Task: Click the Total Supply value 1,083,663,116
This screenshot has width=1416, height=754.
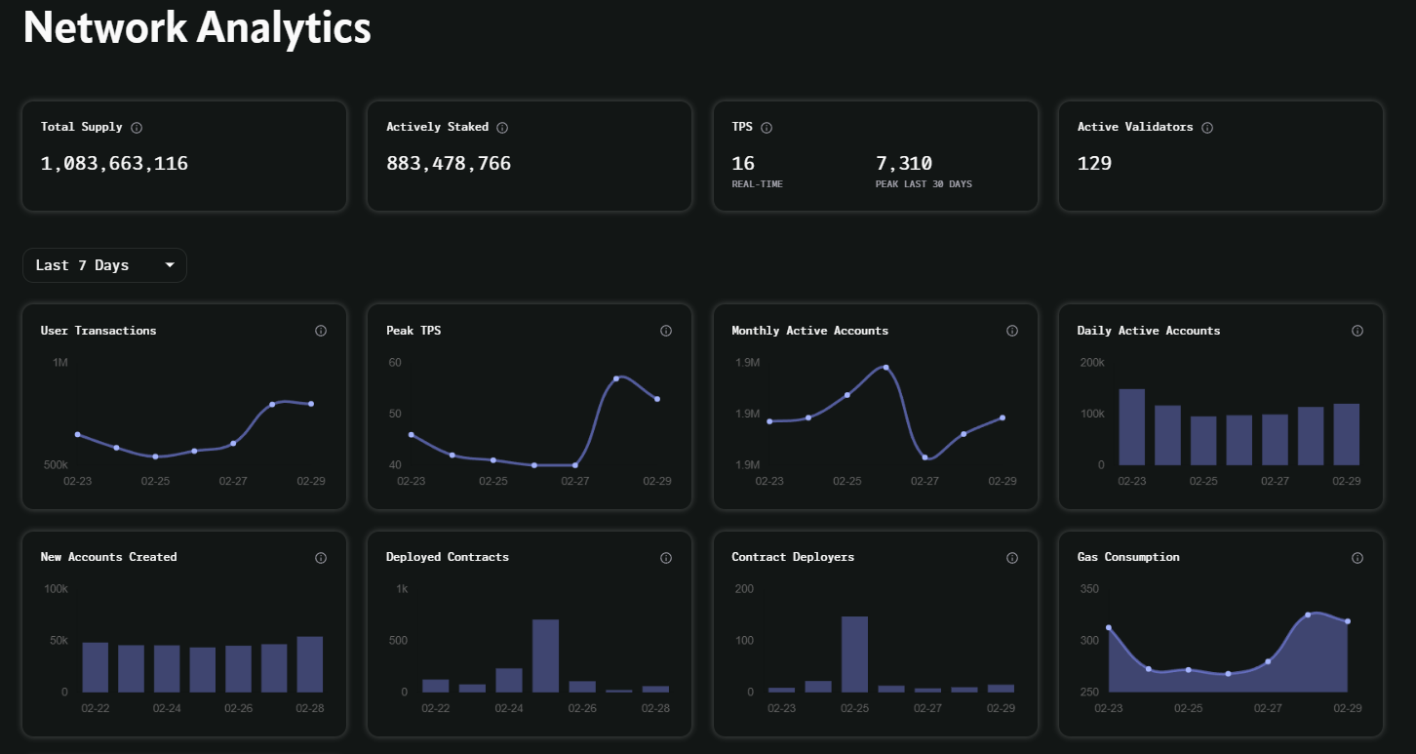Action: pos(114,164)
